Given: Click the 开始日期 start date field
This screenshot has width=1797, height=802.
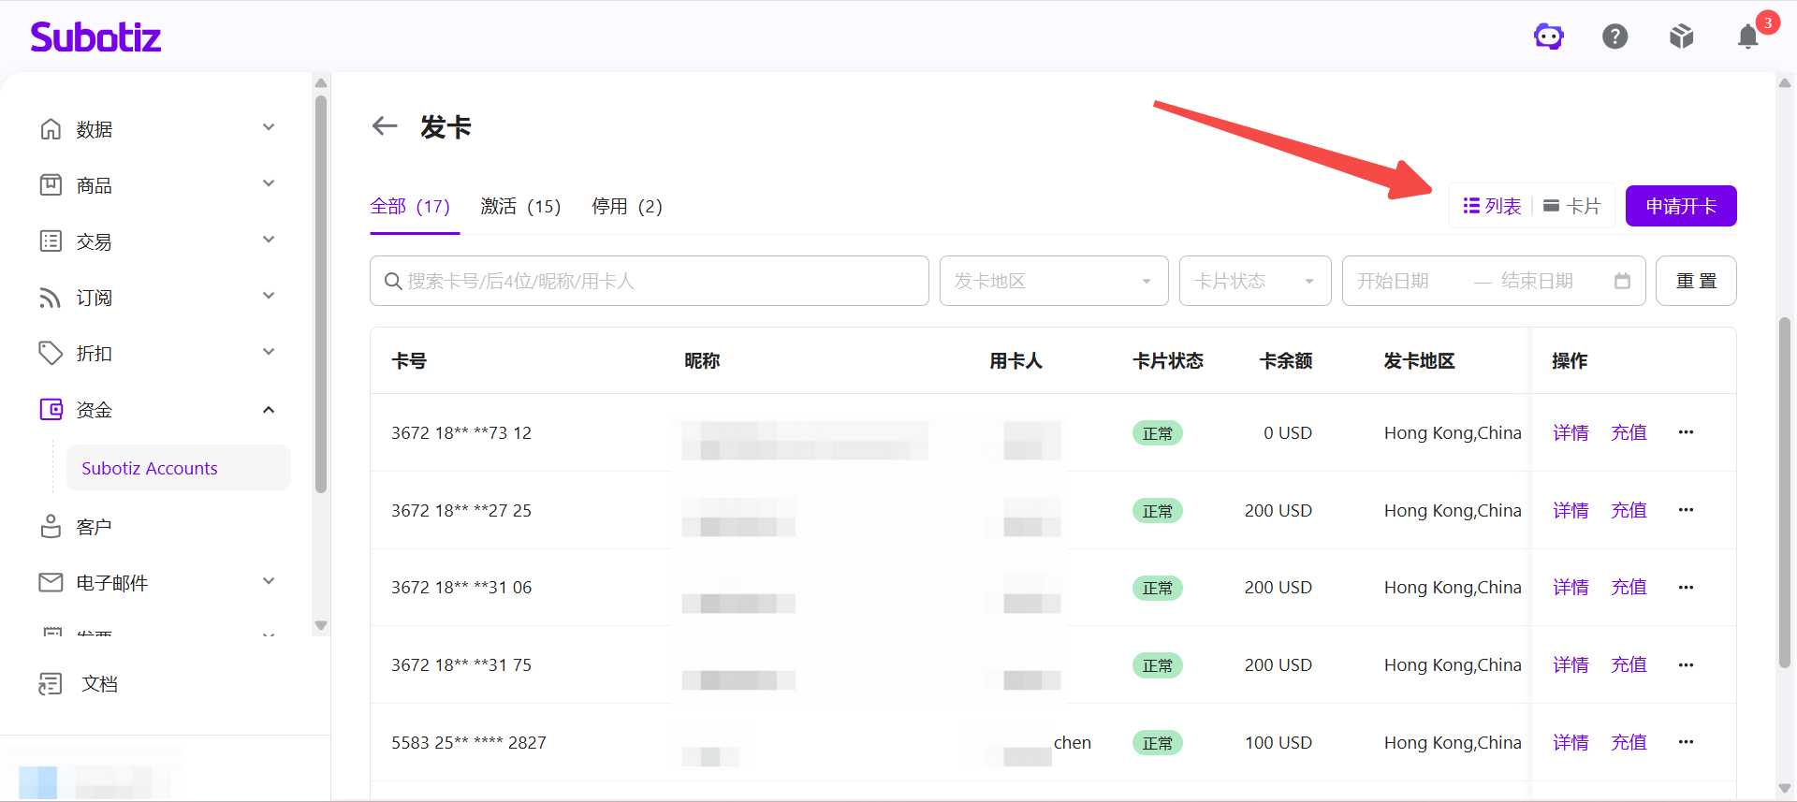Looking at the screenshot, I should pos(1394,281).
